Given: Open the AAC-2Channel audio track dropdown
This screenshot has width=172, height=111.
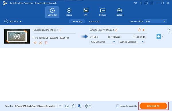Looking at the screenshot, I should (x=103, y=42).
